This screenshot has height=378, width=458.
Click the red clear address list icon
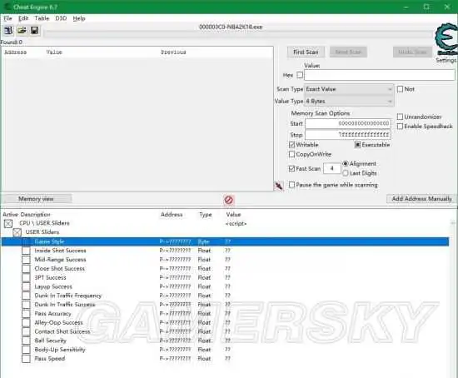229,200
